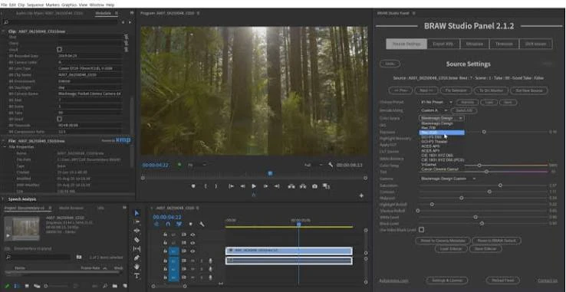This screenshot has height=292, width=566.
Task: Open the File menu
Action: pyautogui.click(x=4, y=5)
